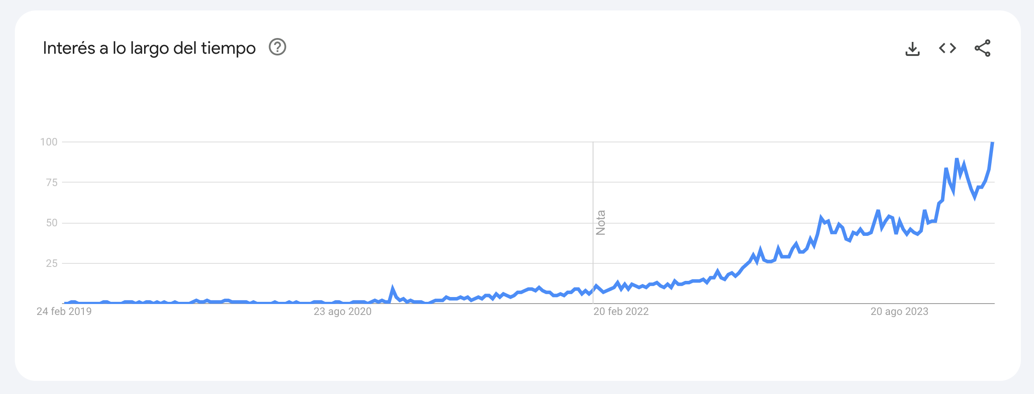Viewport: 1034px width, 394px height.
Task: Click the 25 value on the y-axis
Action: tap(52, 263)
